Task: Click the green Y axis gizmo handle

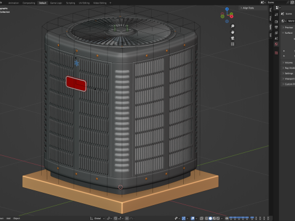Action: click(232, 14)
